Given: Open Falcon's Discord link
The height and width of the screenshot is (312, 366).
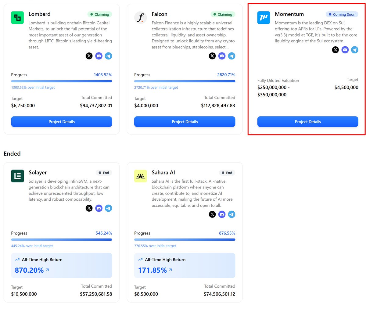Looking at the screenshot, I should pos(222,56).
